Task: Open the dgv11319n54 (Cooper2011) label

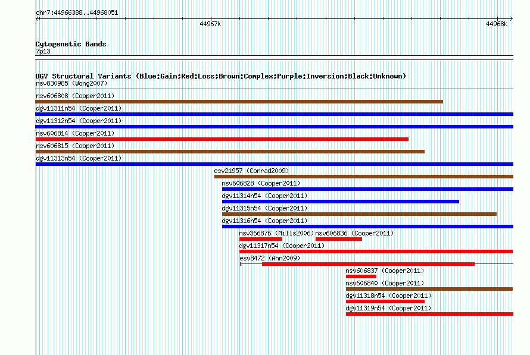Action: [388, 308]
